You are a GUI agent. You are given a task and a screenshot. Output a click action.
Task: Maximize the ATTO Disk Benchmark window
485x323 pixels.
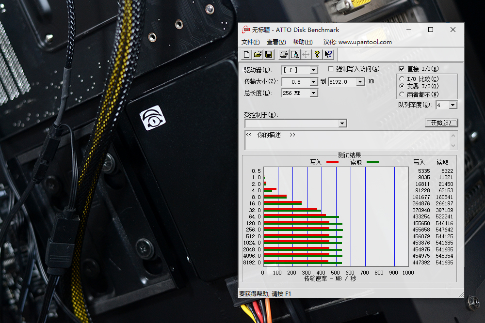431,30
